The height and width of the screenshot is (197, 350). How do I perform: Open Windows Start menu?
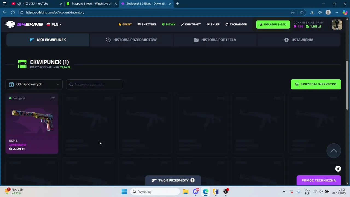click(x=124, y=192)
